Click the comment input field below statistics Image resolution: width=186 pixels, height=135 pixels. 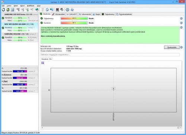[x=110, y=55]
